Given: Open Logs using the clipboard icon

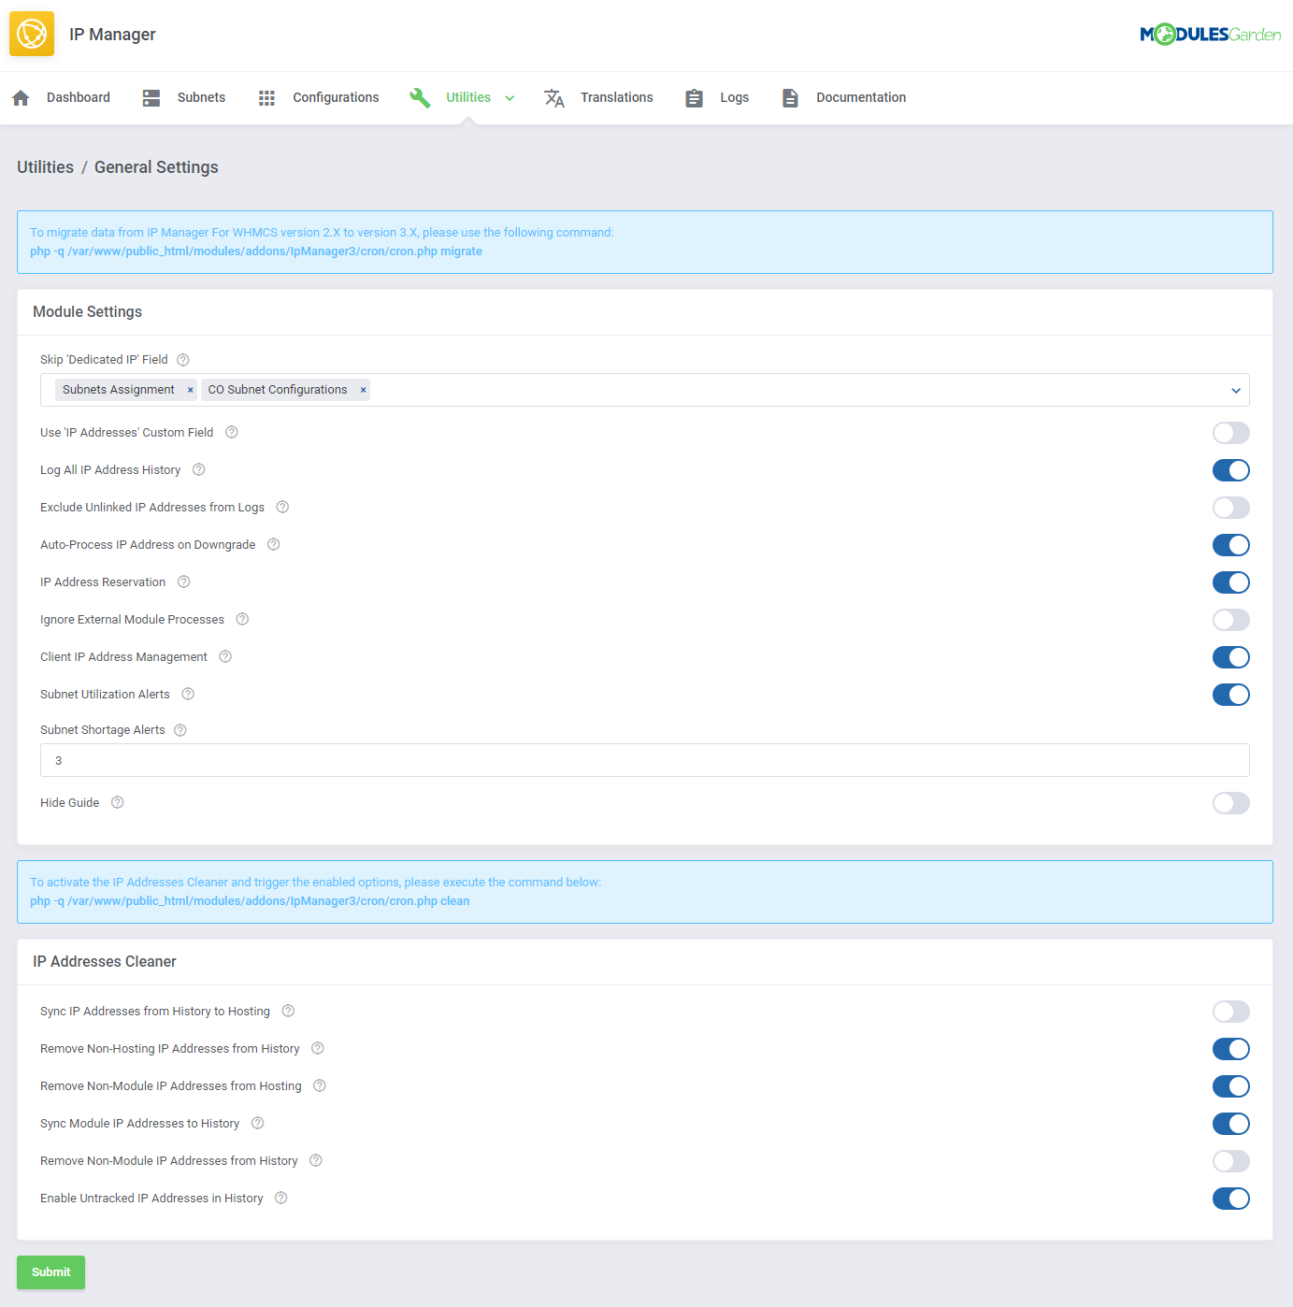Looking at the screenshot, I should (x=693, y=97).
